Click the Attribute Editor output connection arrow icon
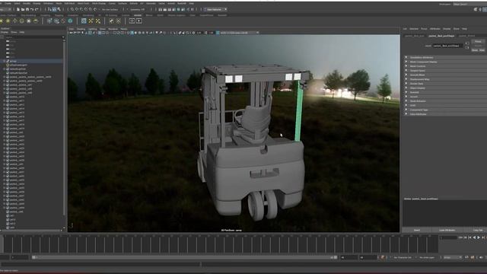 pos(467,47)
